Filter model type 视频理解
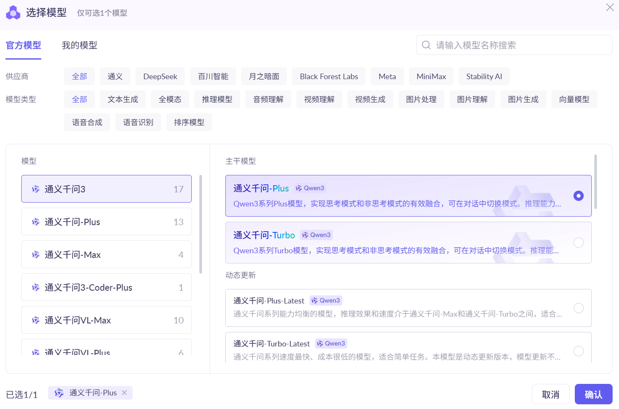Image resolution: width=619 pixels, height=409 pixels. click(x=319, y=99)
